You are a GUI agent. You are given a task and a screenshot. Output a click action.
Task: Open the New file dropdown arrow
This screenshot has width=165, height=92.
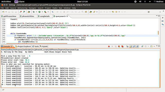click(x=6, y=12)
